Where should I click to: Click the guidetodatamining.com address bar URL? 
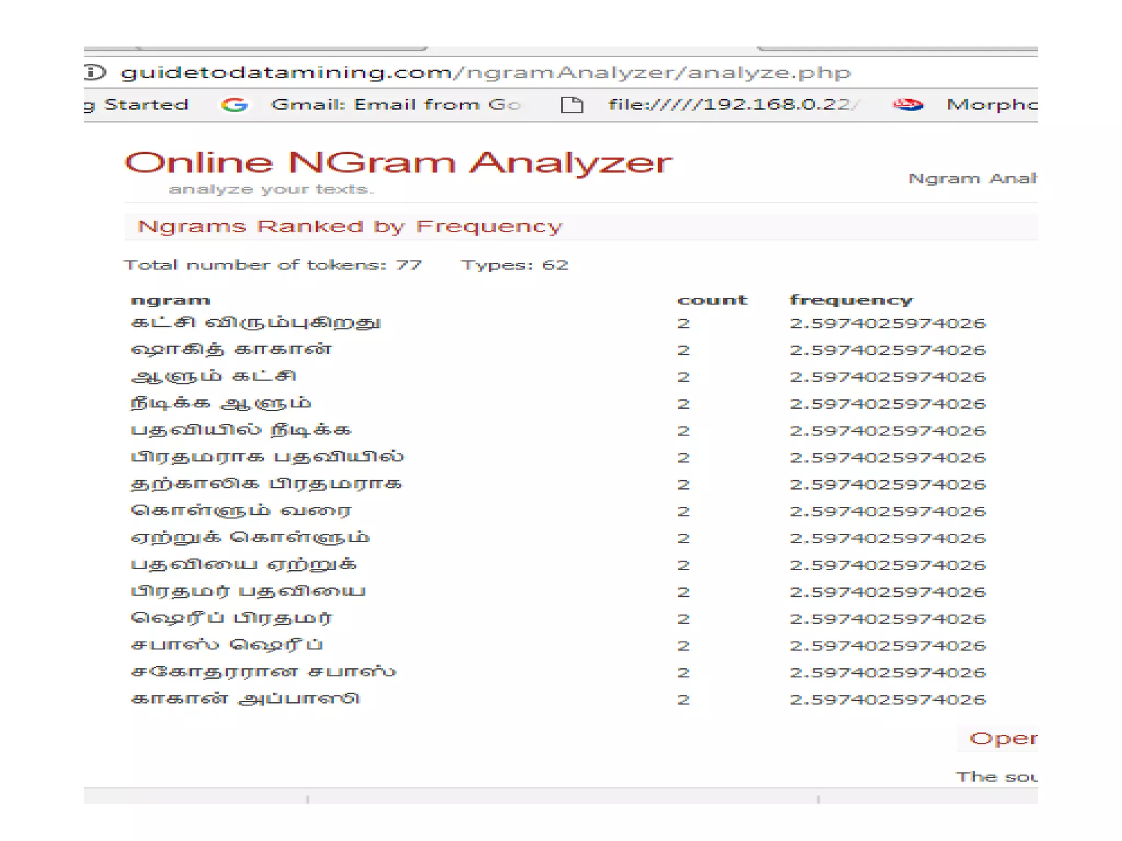click(485, 72)
